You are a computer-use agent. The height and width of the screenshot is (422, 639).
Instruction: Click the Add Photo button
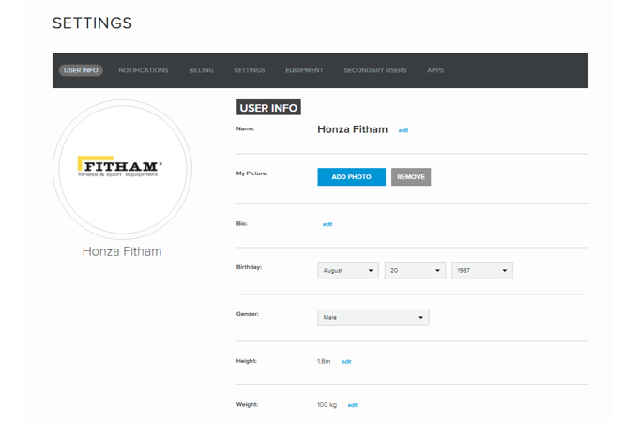pos(351,177)
